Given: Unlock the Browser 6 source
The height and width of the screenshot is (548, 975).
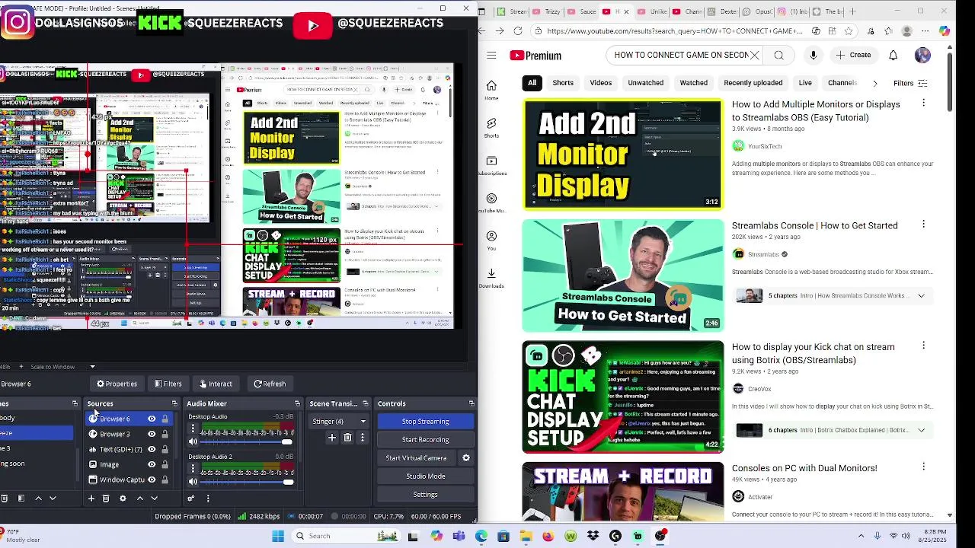Looking at the screenshot, I should [x=165, y=419].
